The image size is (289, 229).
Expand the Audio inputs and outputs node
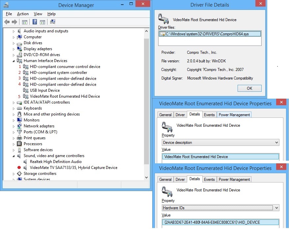(14, 31)
